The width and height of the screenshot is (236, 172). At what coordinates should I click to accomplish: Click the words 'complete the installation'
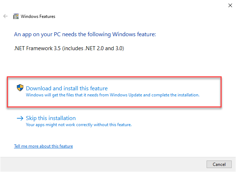[176, 95]
